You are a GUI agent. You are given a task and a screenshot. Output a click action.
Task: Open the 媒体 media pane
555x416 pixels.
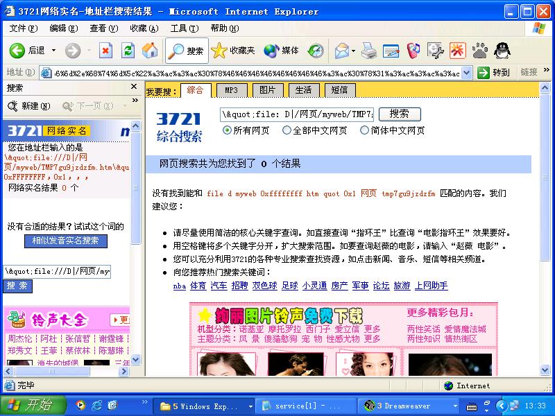tap(282, 51)
